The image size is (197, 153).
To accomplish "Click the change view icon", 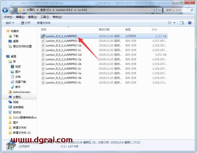I will click(x=170, y=23).
